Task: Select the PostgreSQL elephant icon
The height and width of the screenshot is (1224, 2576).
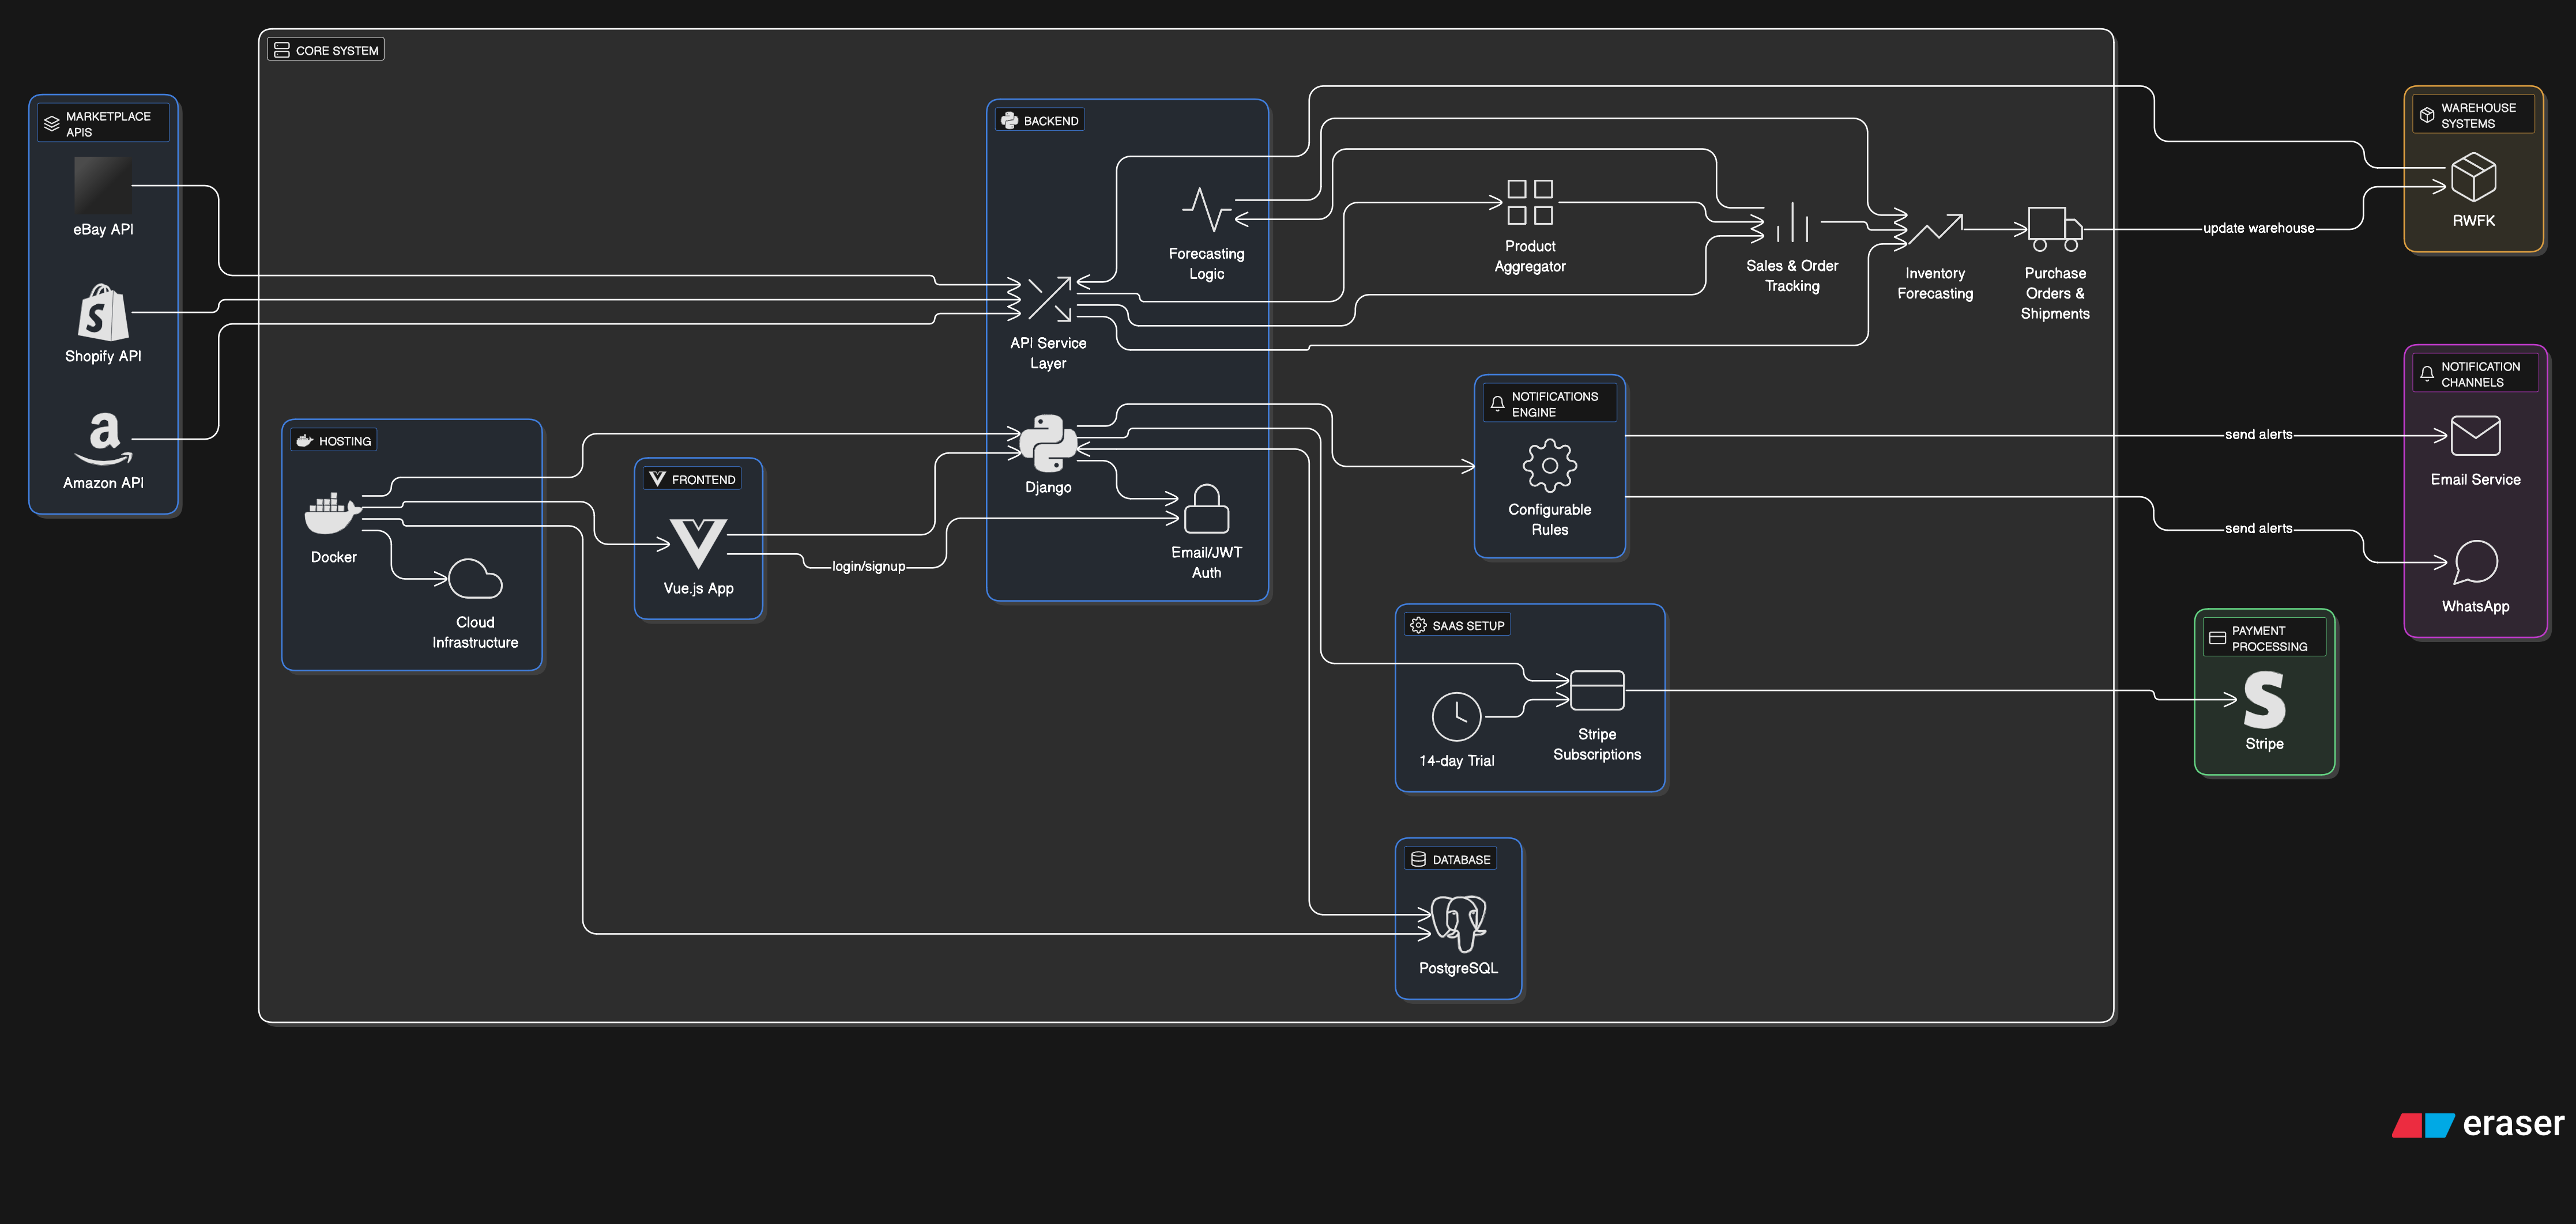Action: point(1458,923)
